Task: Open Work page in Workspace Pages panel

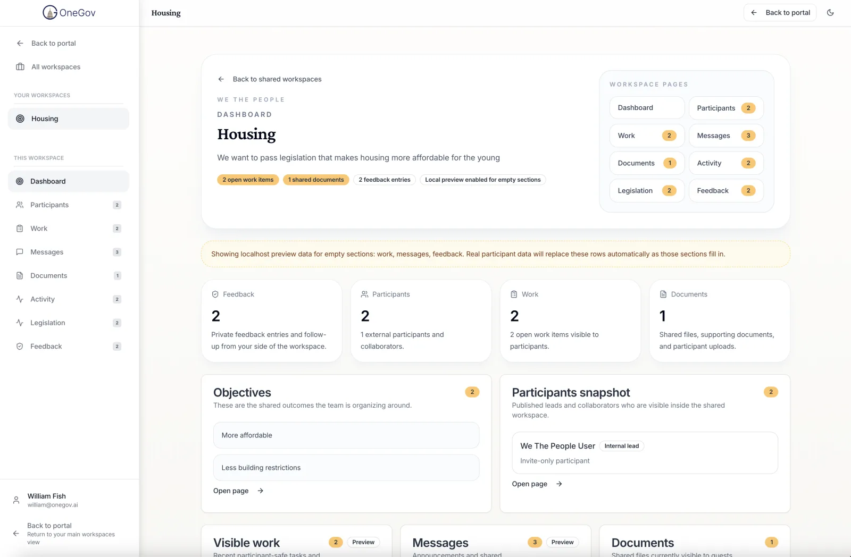Action: [647, 136]
